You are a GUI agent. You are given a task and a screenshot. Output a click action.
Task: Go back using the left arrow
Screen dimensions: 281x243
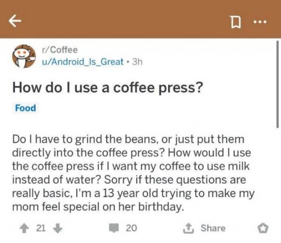[x=15, y=21]
